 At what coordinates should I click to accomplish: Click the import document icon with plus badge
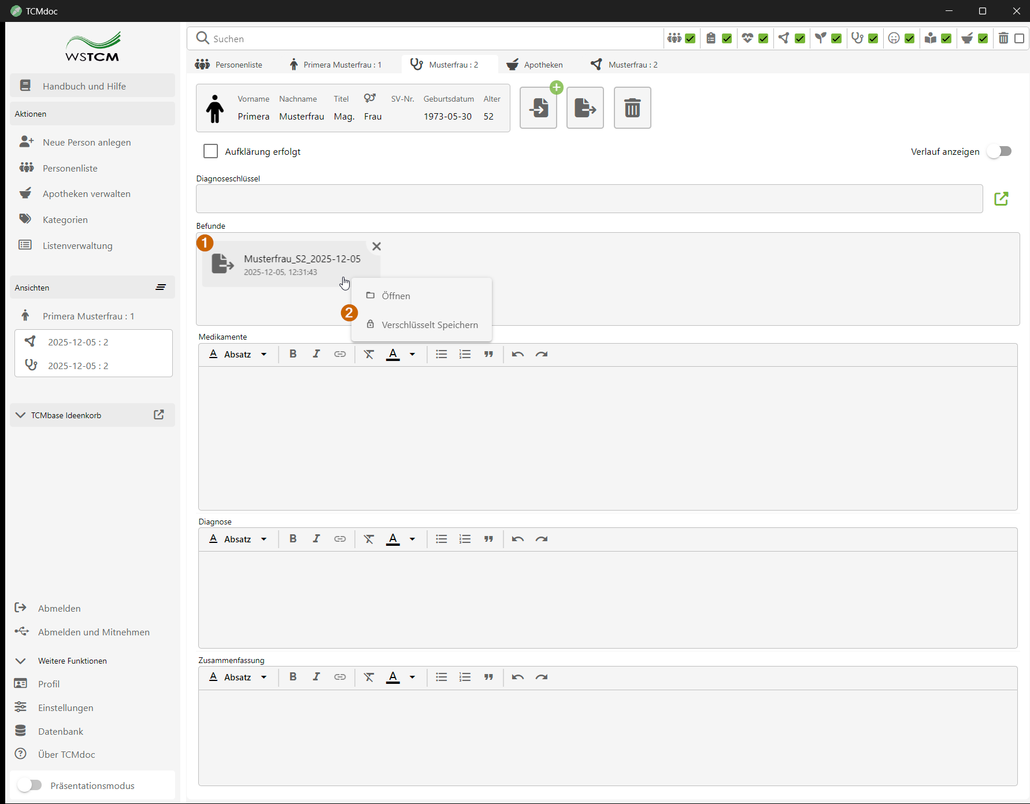(538, 108)
